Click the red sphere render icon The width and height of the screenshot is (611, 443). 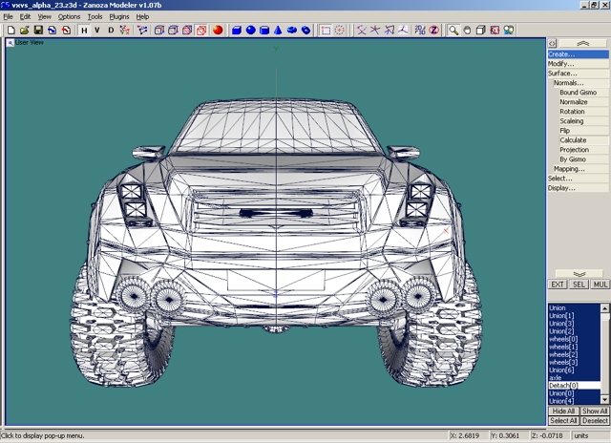tap(218, 30)
